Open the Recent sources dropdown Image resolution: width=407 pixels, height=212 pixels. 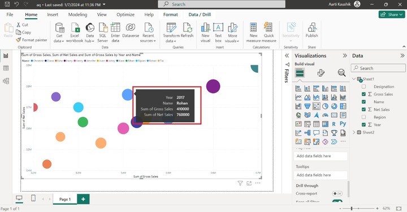148,33
